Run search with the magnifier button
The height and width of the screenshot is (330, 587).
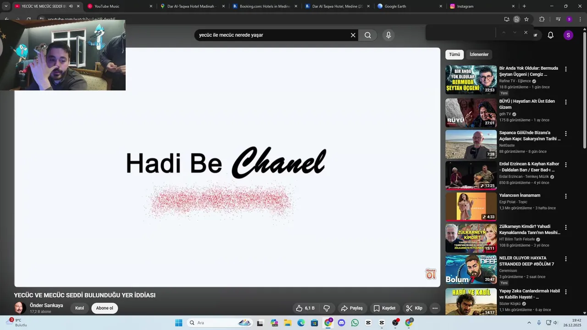coord(368,35)
